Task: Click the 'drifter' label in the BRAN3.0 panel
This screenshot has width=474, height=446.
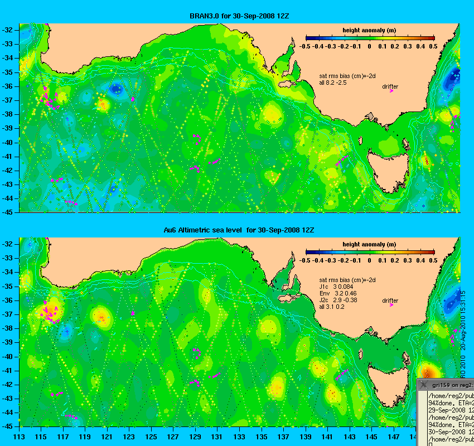Action: pyautogui.click(x=390, y=86)
